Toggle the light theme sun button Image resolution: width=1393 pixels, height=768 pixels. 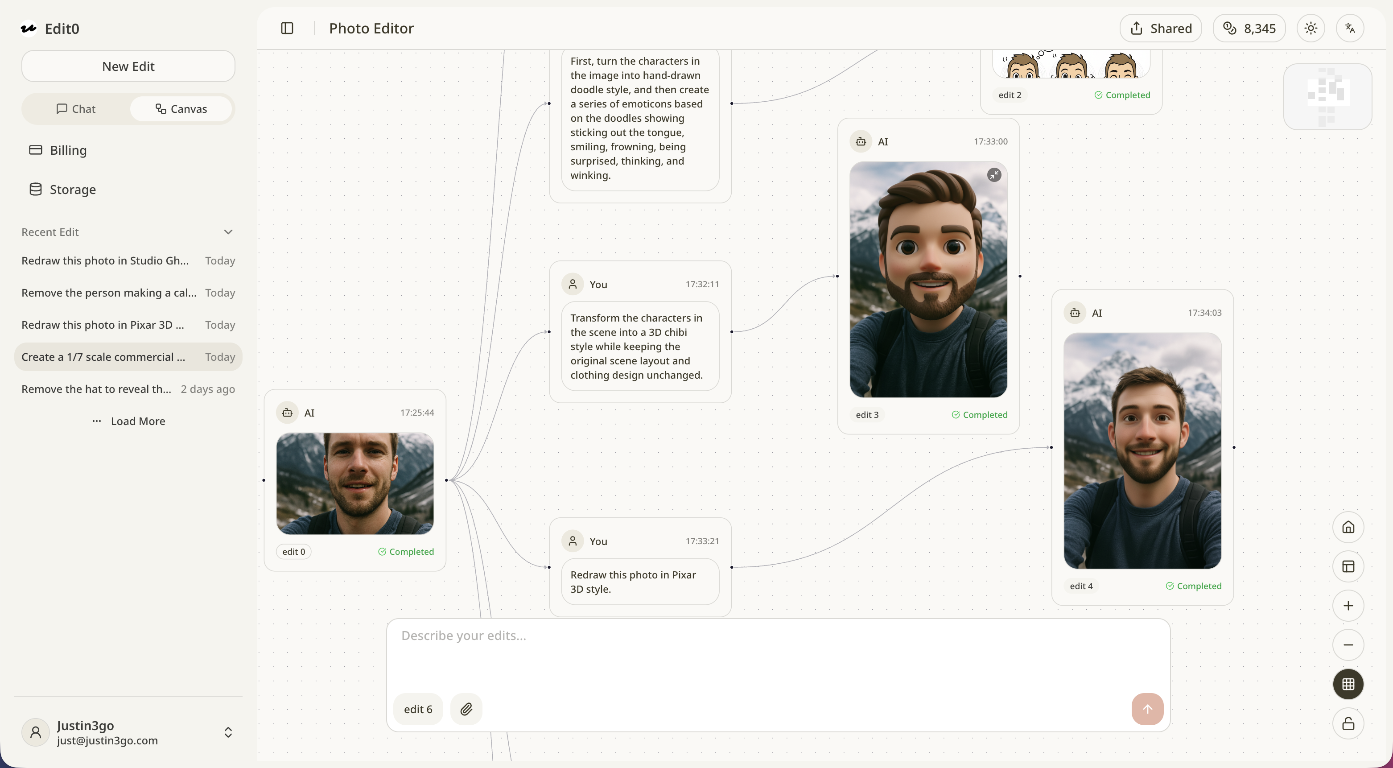(1310, 28)
